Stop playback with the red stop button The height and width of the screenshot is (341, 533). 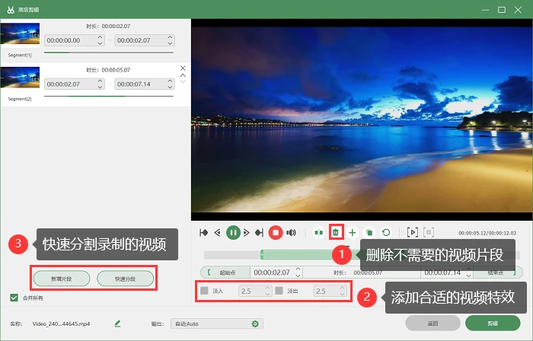coord(276,233)
